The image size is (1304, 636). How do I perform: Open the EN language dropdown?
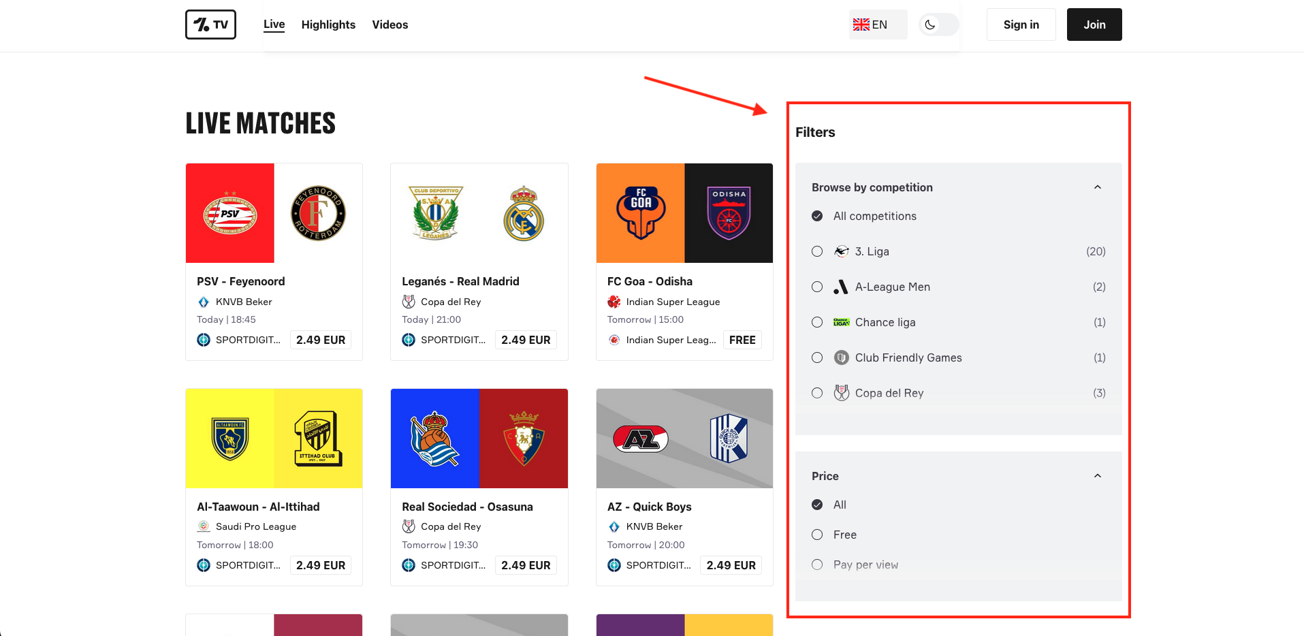click(877, 24)
